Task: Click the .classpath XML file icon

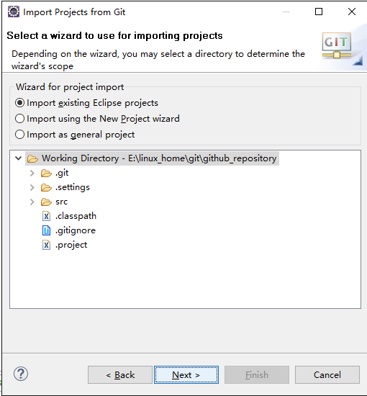Action: pos(46,216)
